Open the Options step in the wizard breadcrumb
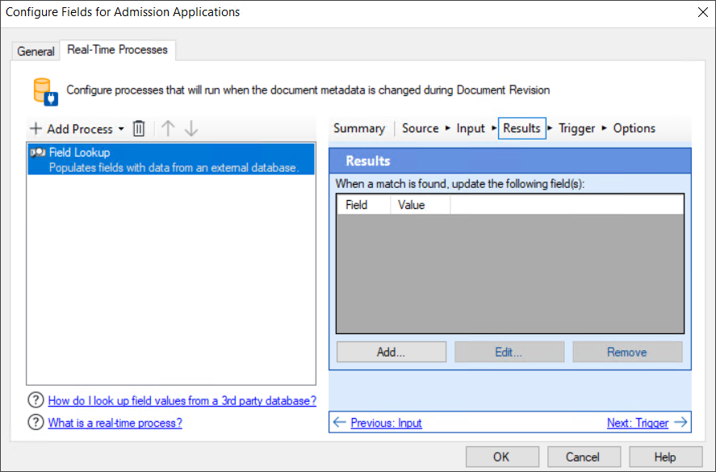The width and height of the screenshot is (716, 472). tap(634, 127)
